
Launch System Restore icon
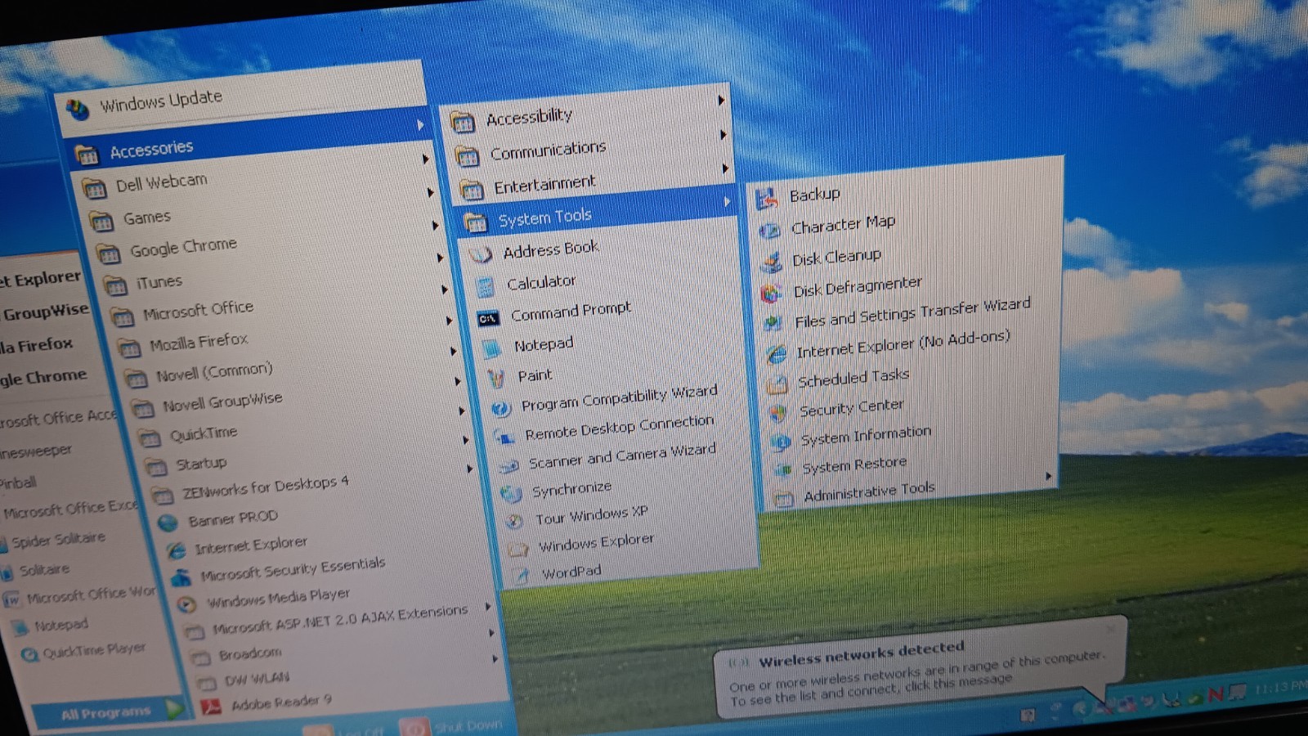[x=782, y=470]
